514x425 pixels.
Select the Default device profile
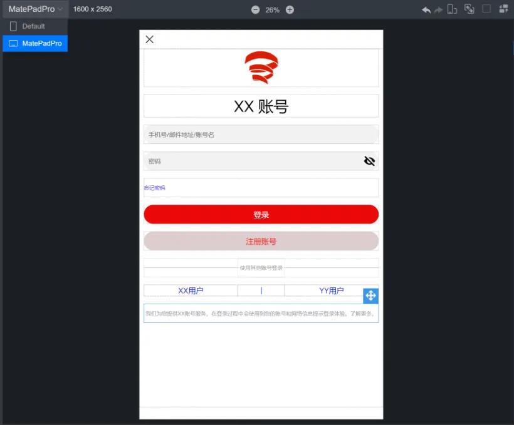[x=34, y=26]
